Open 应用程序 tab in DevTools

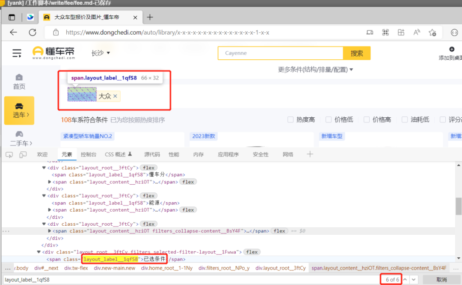coord(228,154)
